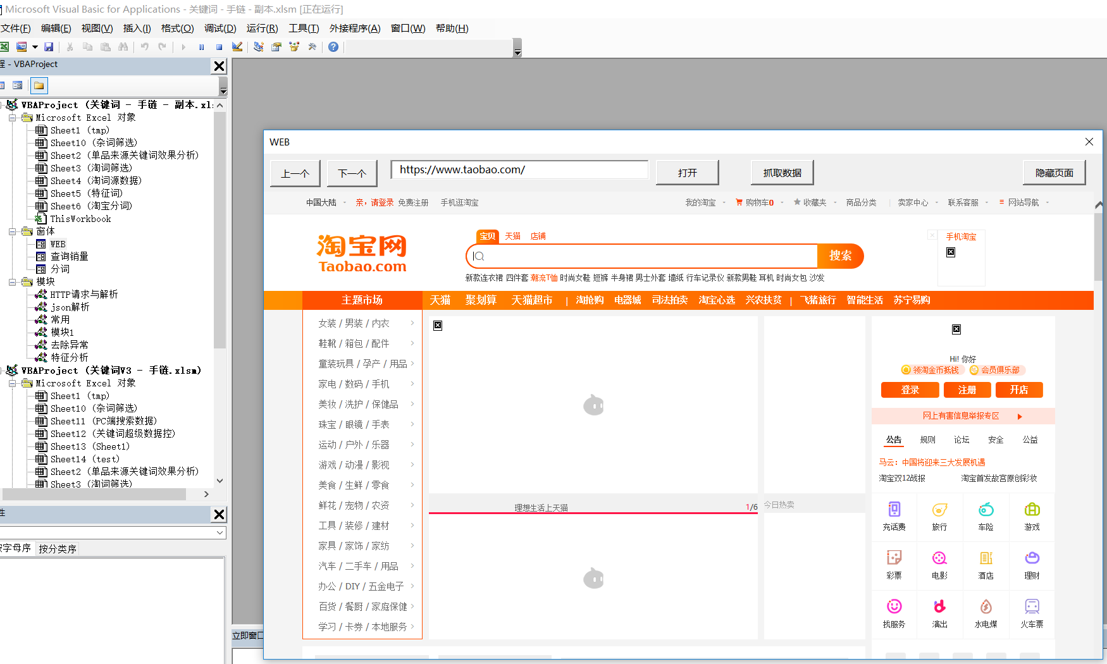The height and width of the screenshot is (664, 1107).
Task: Toggle Folders view in Project panel
Action: click(39, 85)
